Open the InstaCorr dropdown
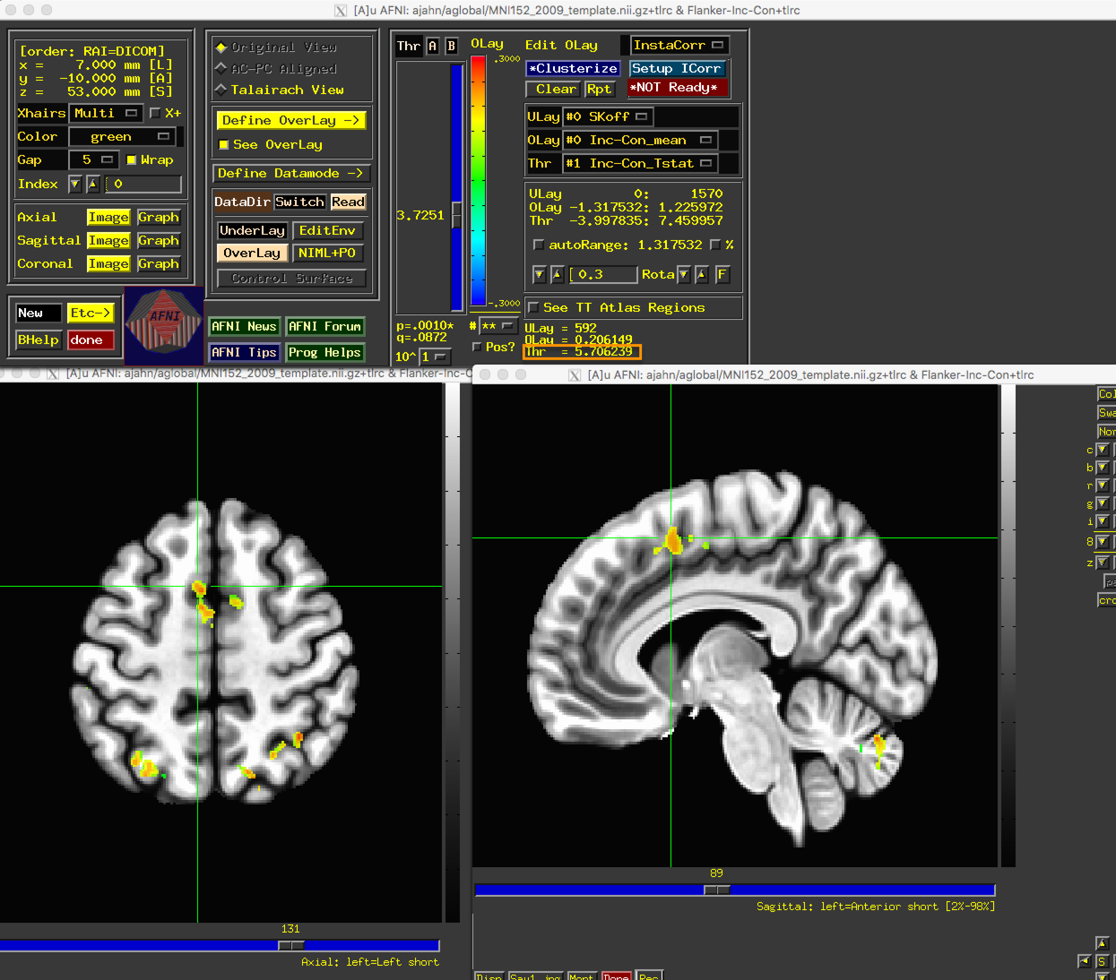1116x980 pixels. 679,45
